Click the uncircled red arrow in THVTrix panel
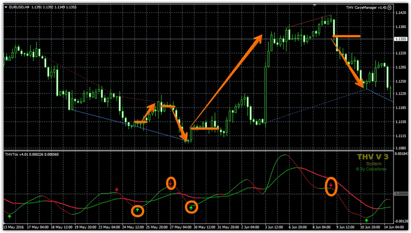The width and height of the screenshot is (411, 233). [x=117, y=190]
